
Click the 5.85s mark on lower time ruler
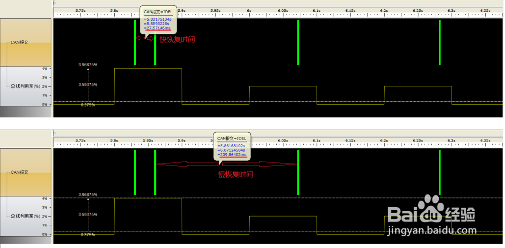pos(148,140)
